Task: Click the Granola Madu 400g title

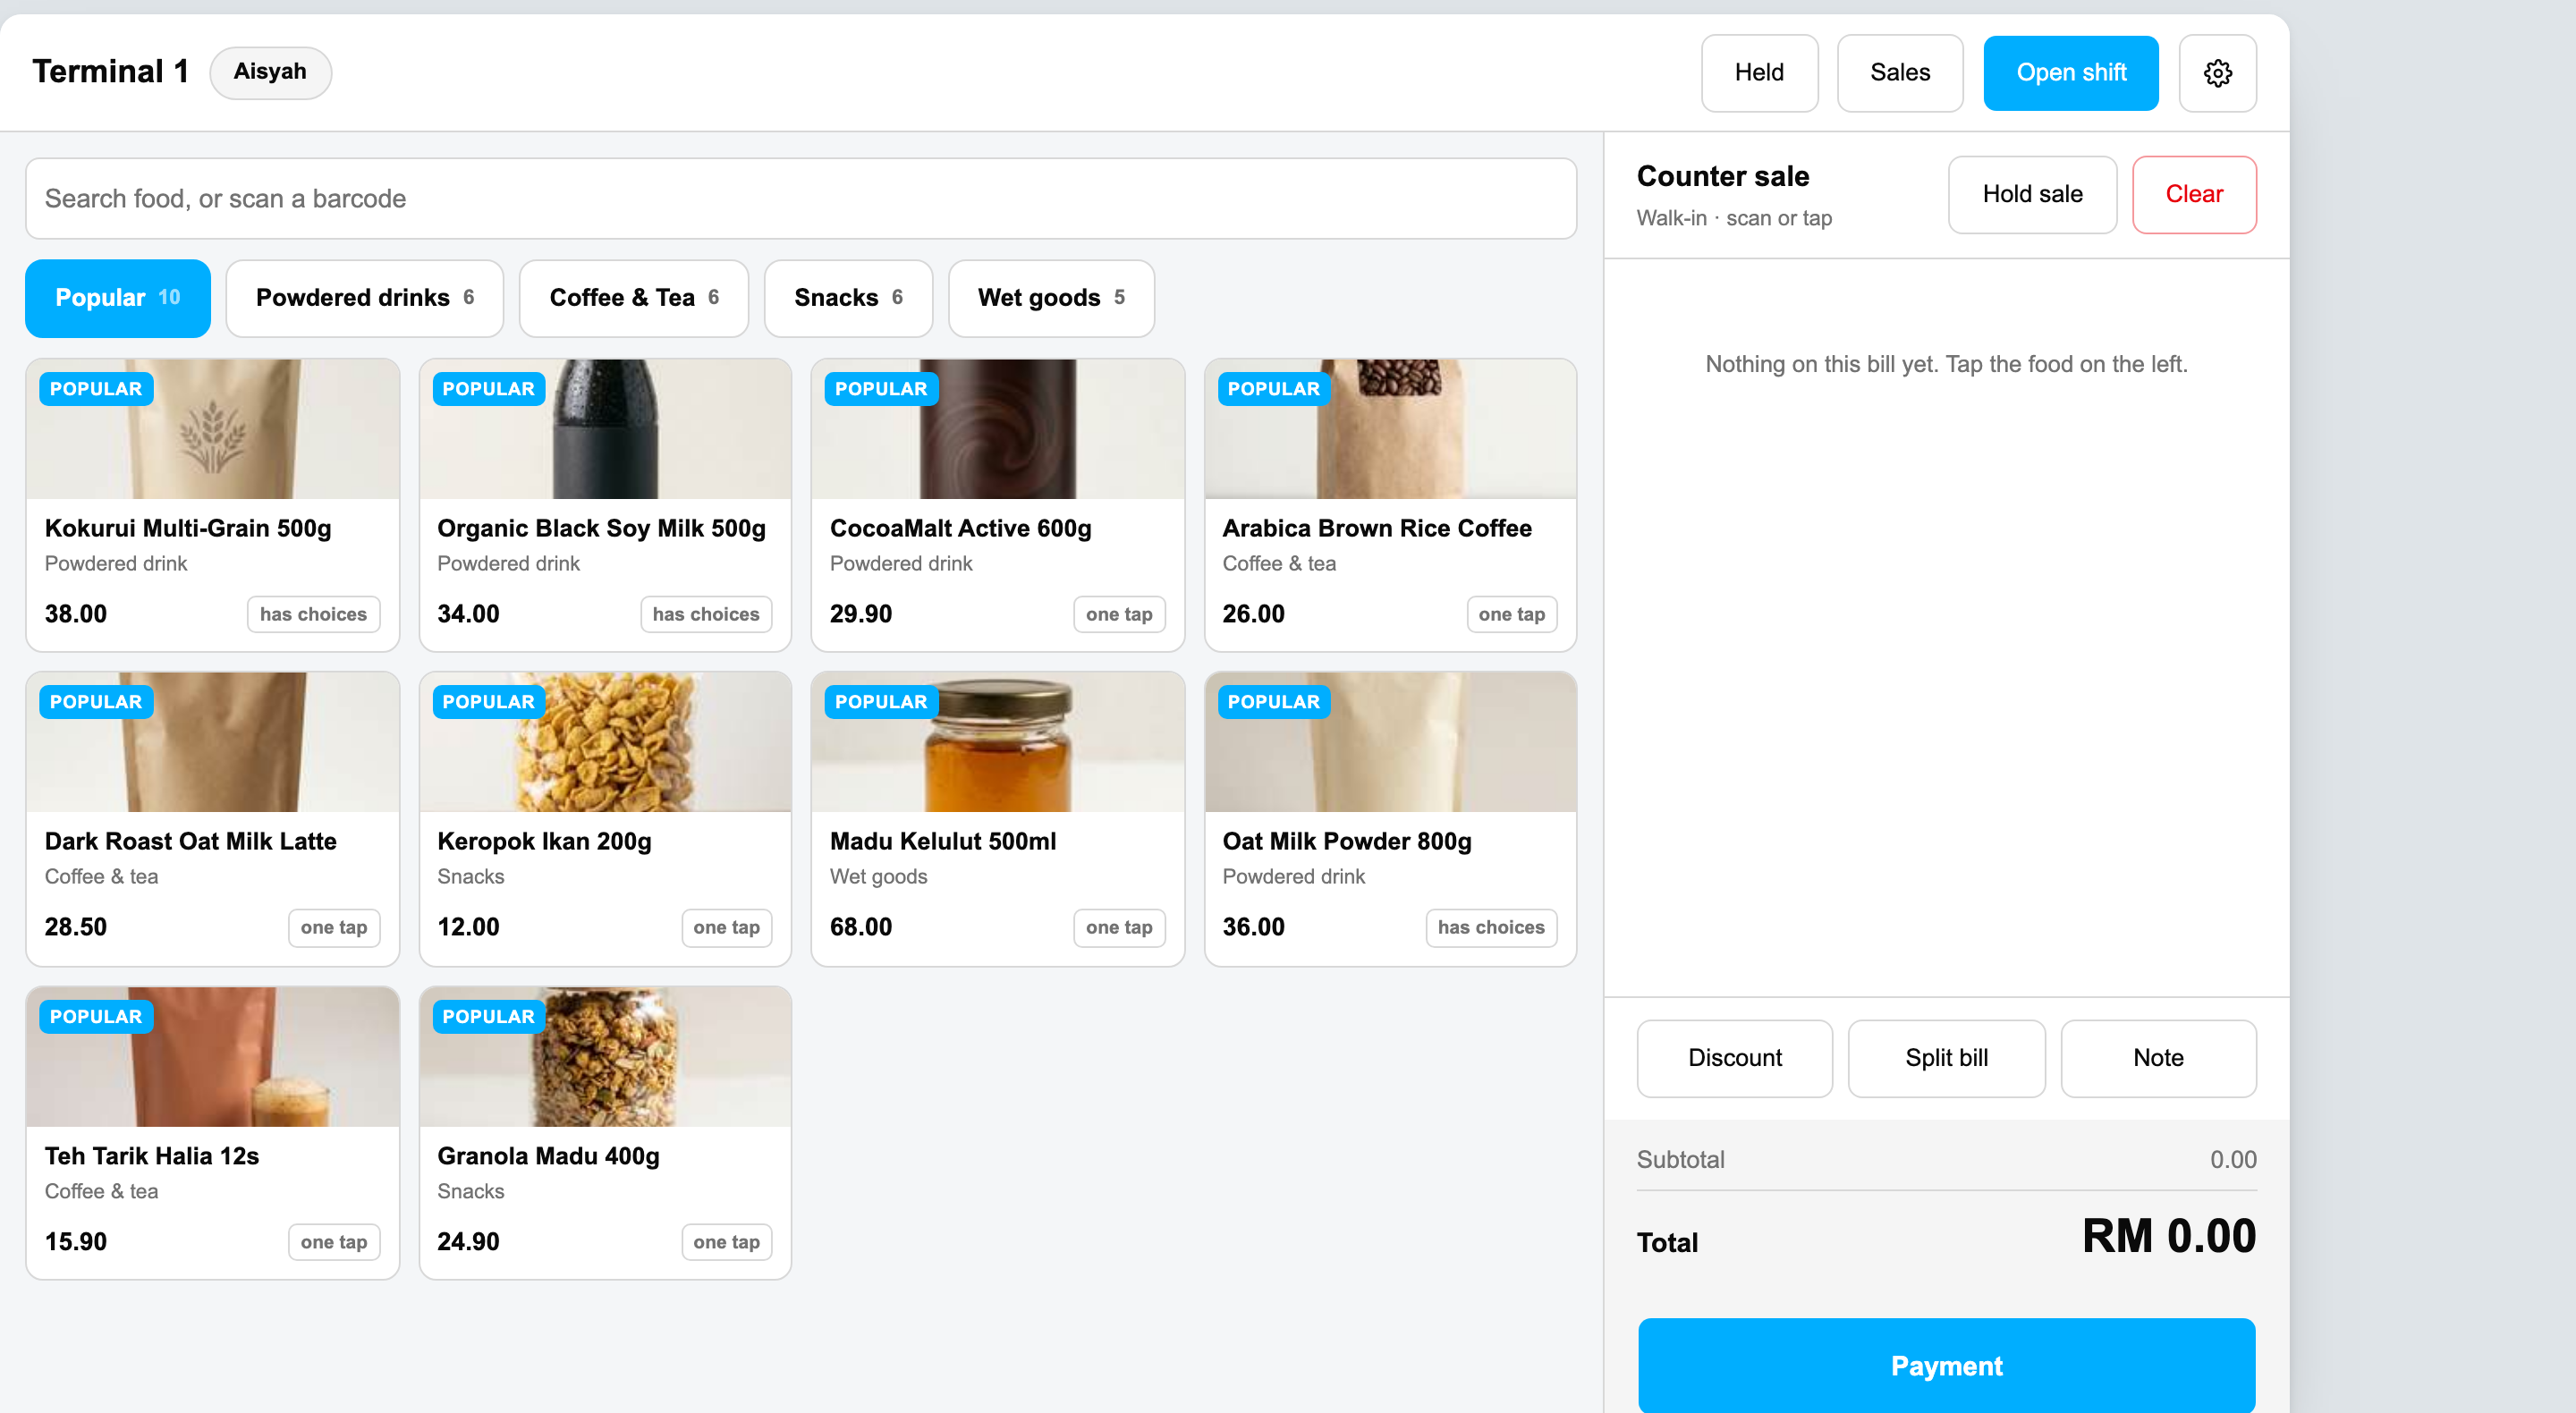Action: point(548,1156)
